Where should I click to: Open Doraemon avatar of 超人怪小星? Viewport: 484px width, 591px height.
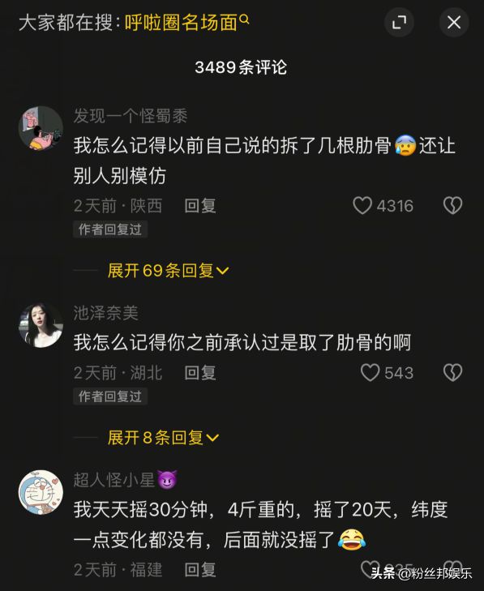[41, 492]
